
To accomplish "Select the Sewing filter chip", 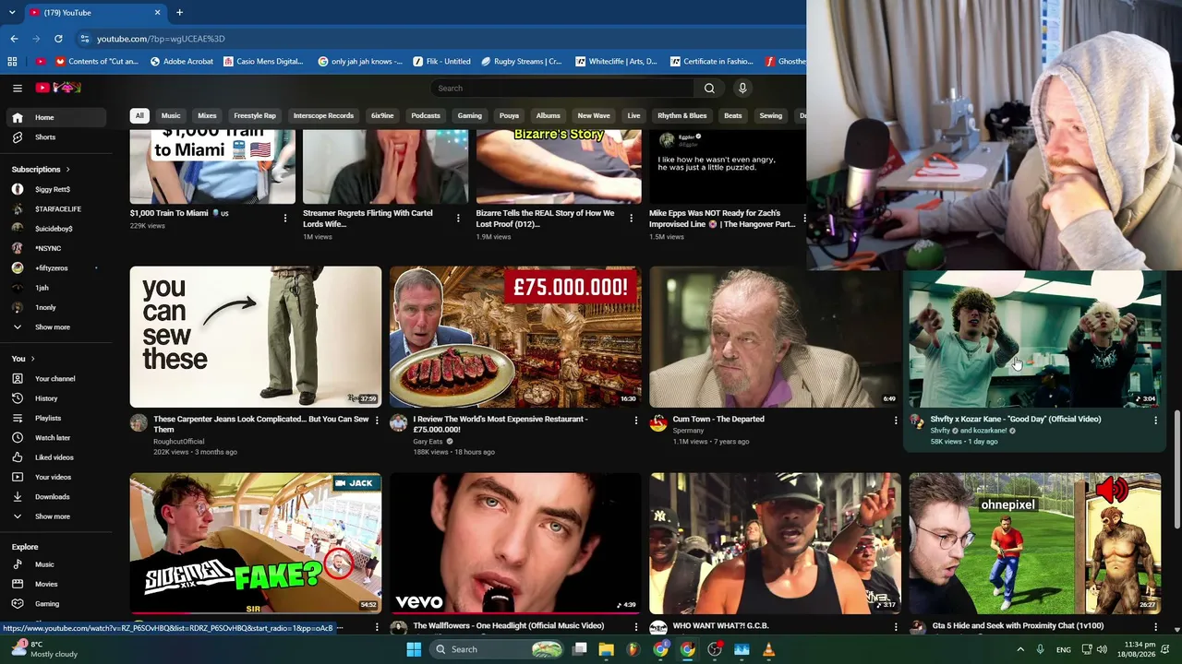I will point(770,116).
